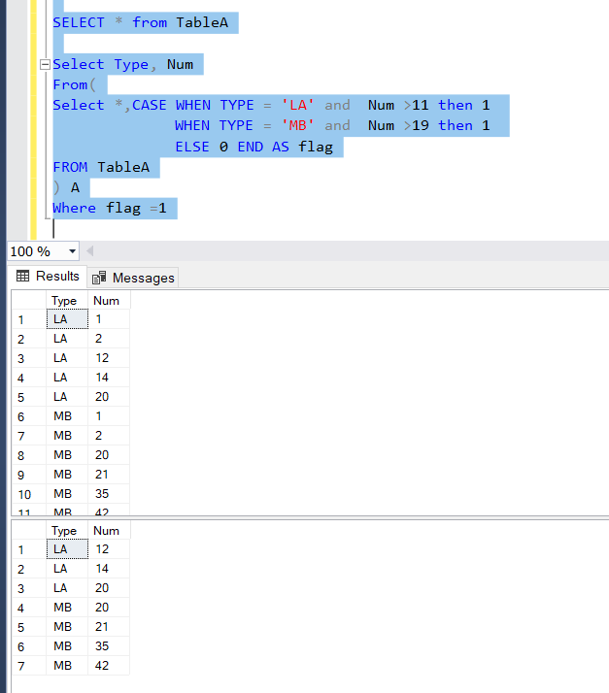
Task: Click the ') A' alias line
Action: [x=66, y=188]
